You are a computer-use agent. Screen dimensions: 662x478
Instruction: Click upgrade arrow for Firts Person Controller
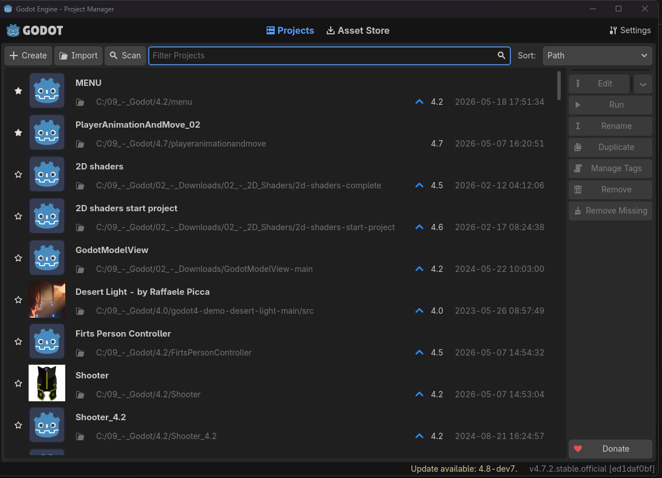click(419, 353)
